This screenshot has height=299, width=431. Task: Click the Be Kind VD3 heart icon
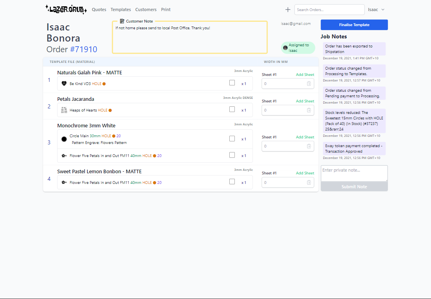coord(64,83)
